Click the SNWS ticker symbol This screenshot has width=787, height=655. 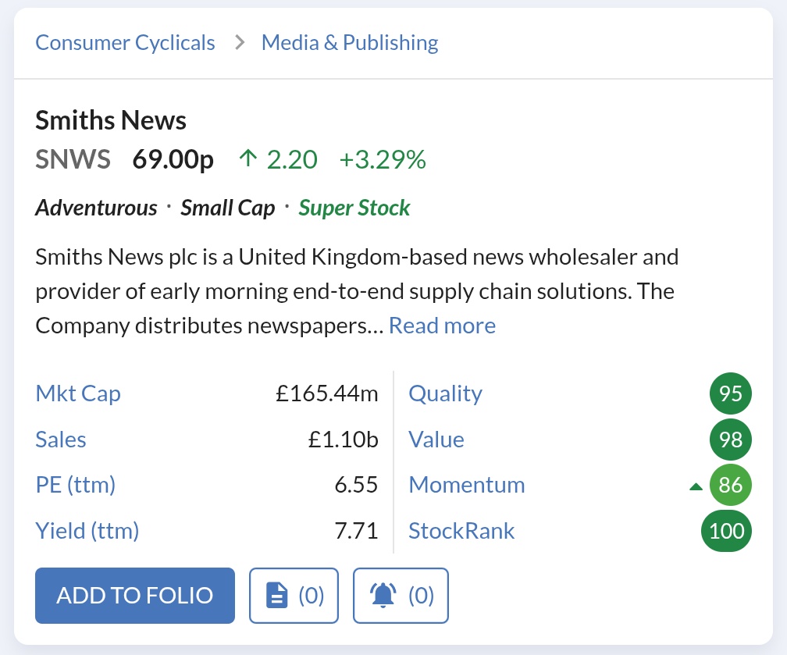point(73,159)
